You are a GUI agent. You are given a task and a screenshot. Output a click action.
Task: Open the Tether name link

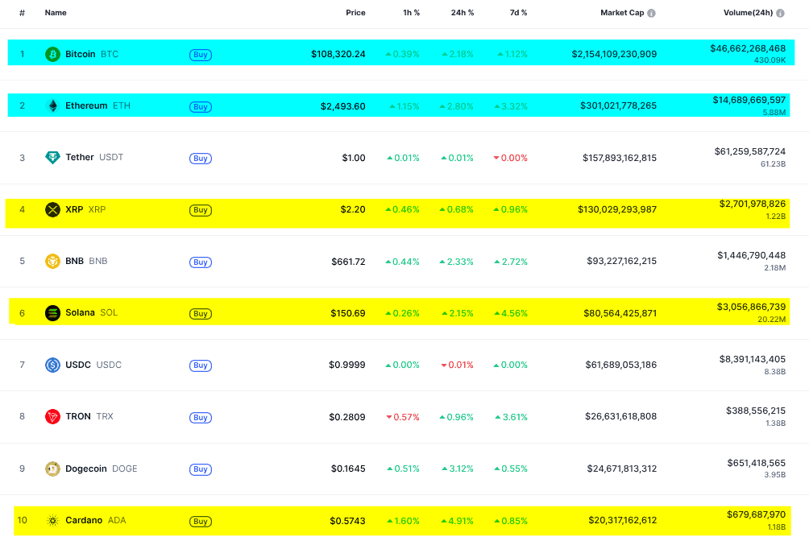coord(80,157)
